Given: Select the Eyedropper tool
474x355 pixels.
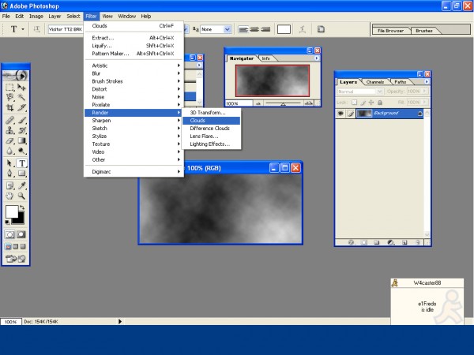Looking at the screenshot, I should 21,185.
